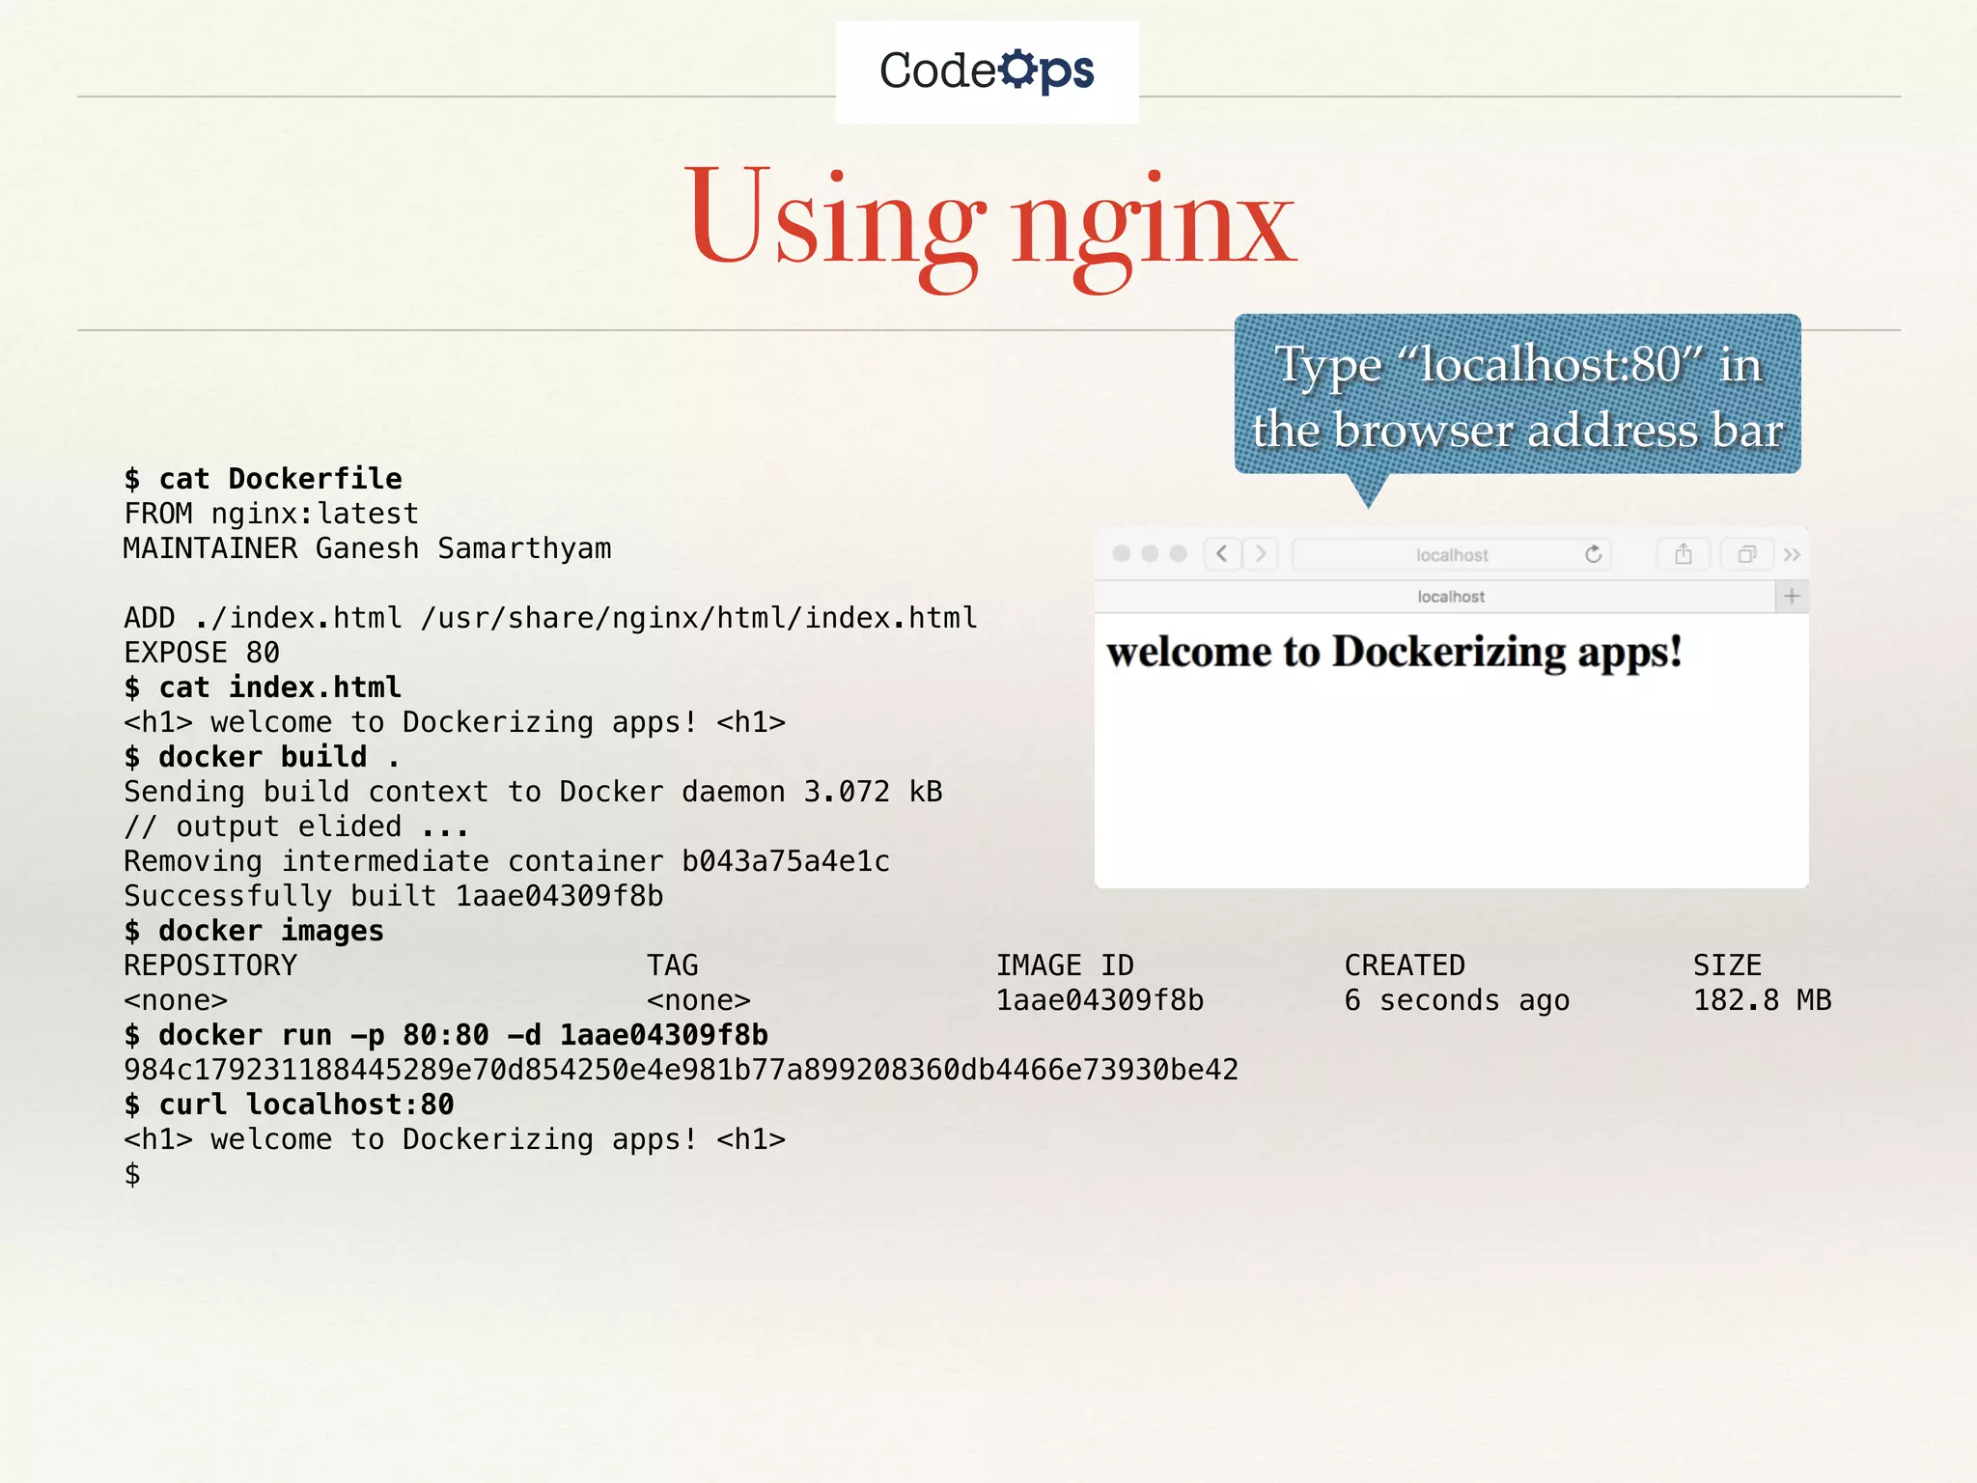Click the reload icon in address bar
The width and height of the screenshot is (1977, 1483).
(1593, 554)
